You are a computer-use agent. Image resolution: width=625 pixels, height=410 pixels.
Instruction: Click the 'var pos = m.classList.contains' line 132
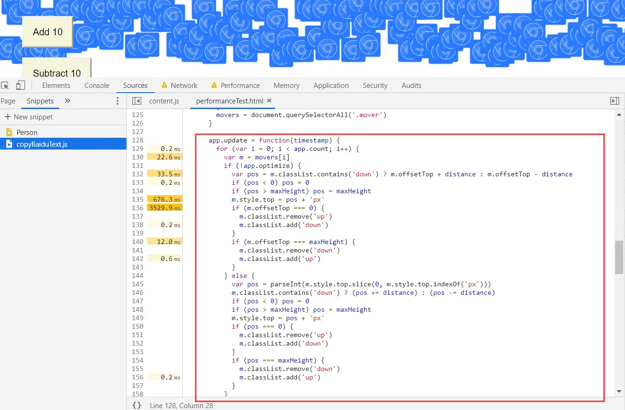click(402, 174)
